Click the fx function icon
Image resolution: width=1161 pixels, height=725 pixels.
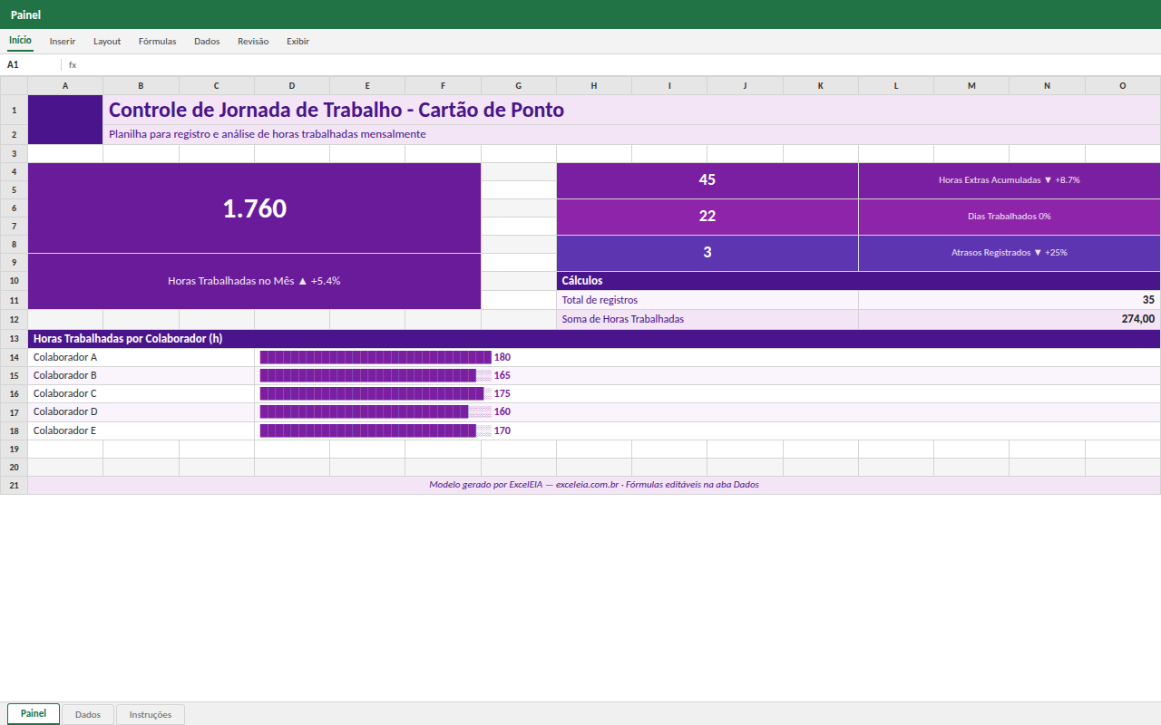point(73,65)
